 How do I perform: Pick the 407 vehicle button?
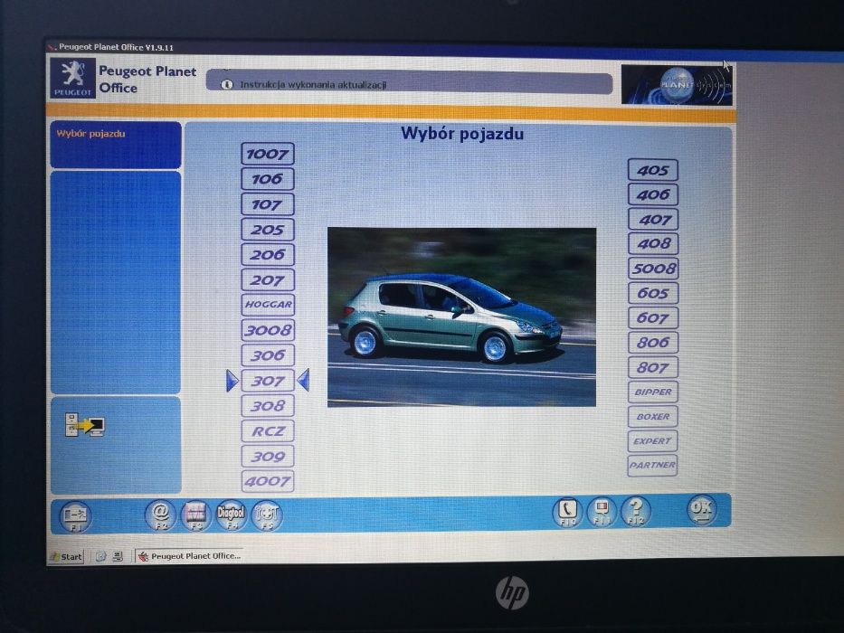pyautogui.click(x=653, y=220)
